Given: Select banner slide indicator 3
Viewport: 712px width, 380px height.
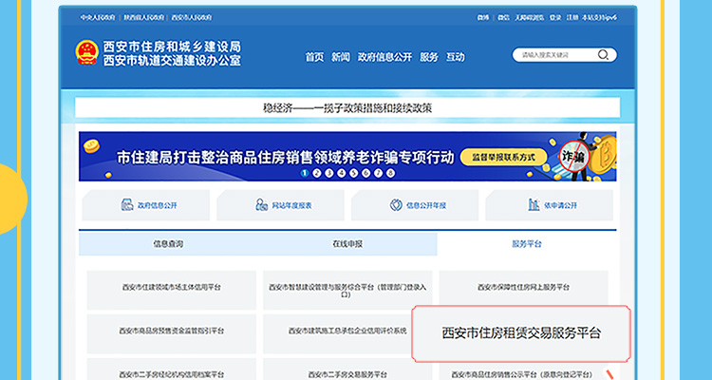Looking at the screenshot, I should pos(329,173).
